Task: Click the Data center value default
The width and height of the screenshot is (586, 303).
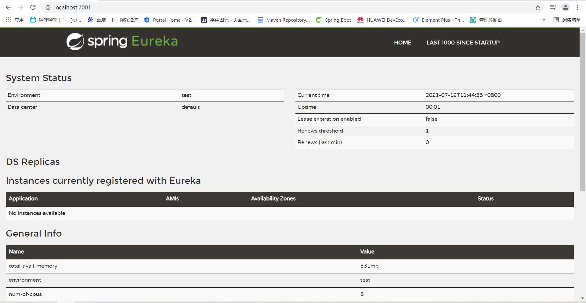Action: [190, 107]
